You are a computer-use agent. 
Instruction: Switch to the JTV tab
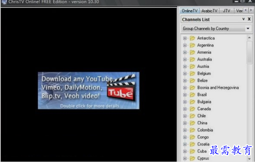coord(227,11)
